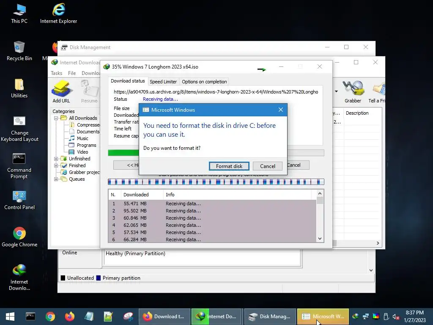Open the Utilities folder icon
The width and height of the screenshot is (433, 325).
19,88
